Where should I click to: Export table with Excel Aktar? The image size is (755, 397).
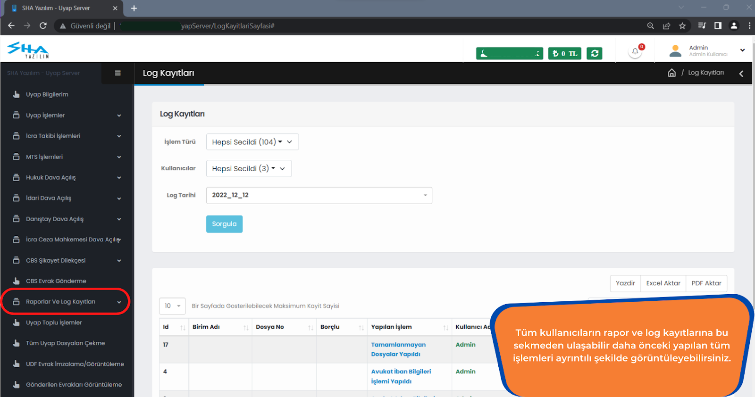click(663, 283)
